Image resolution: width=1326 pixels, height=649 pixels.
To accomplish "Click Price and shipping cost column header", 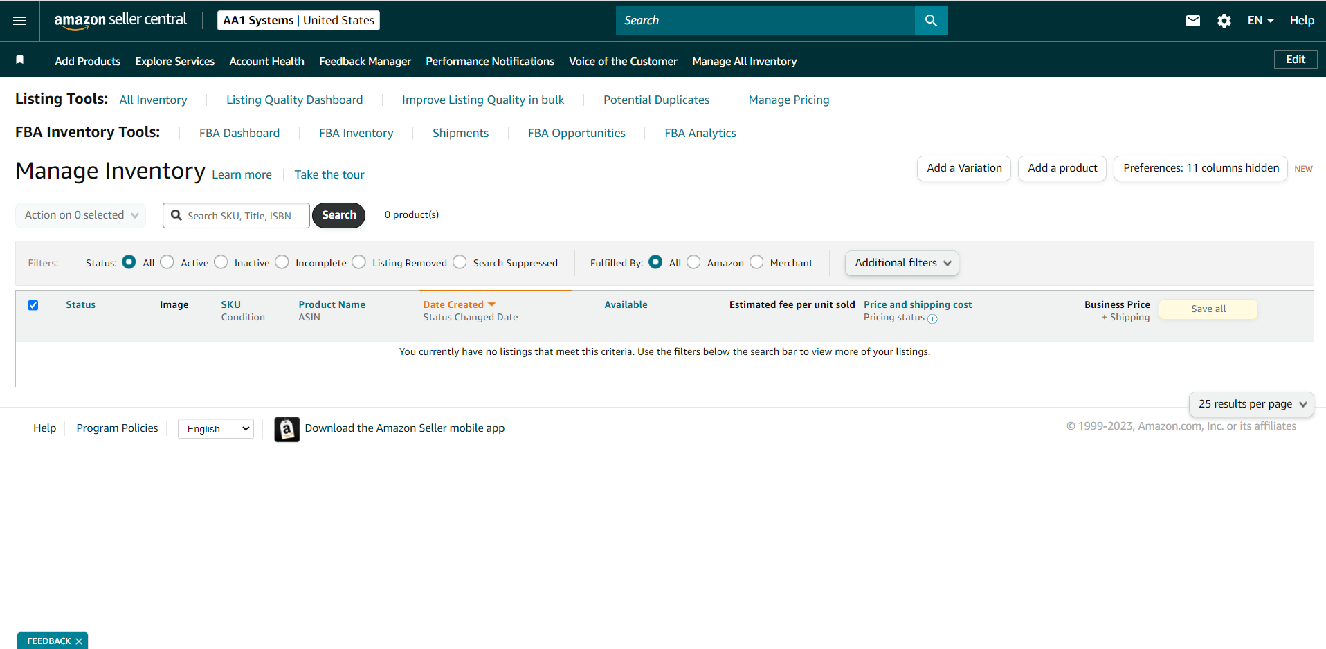I will [918, 304].
